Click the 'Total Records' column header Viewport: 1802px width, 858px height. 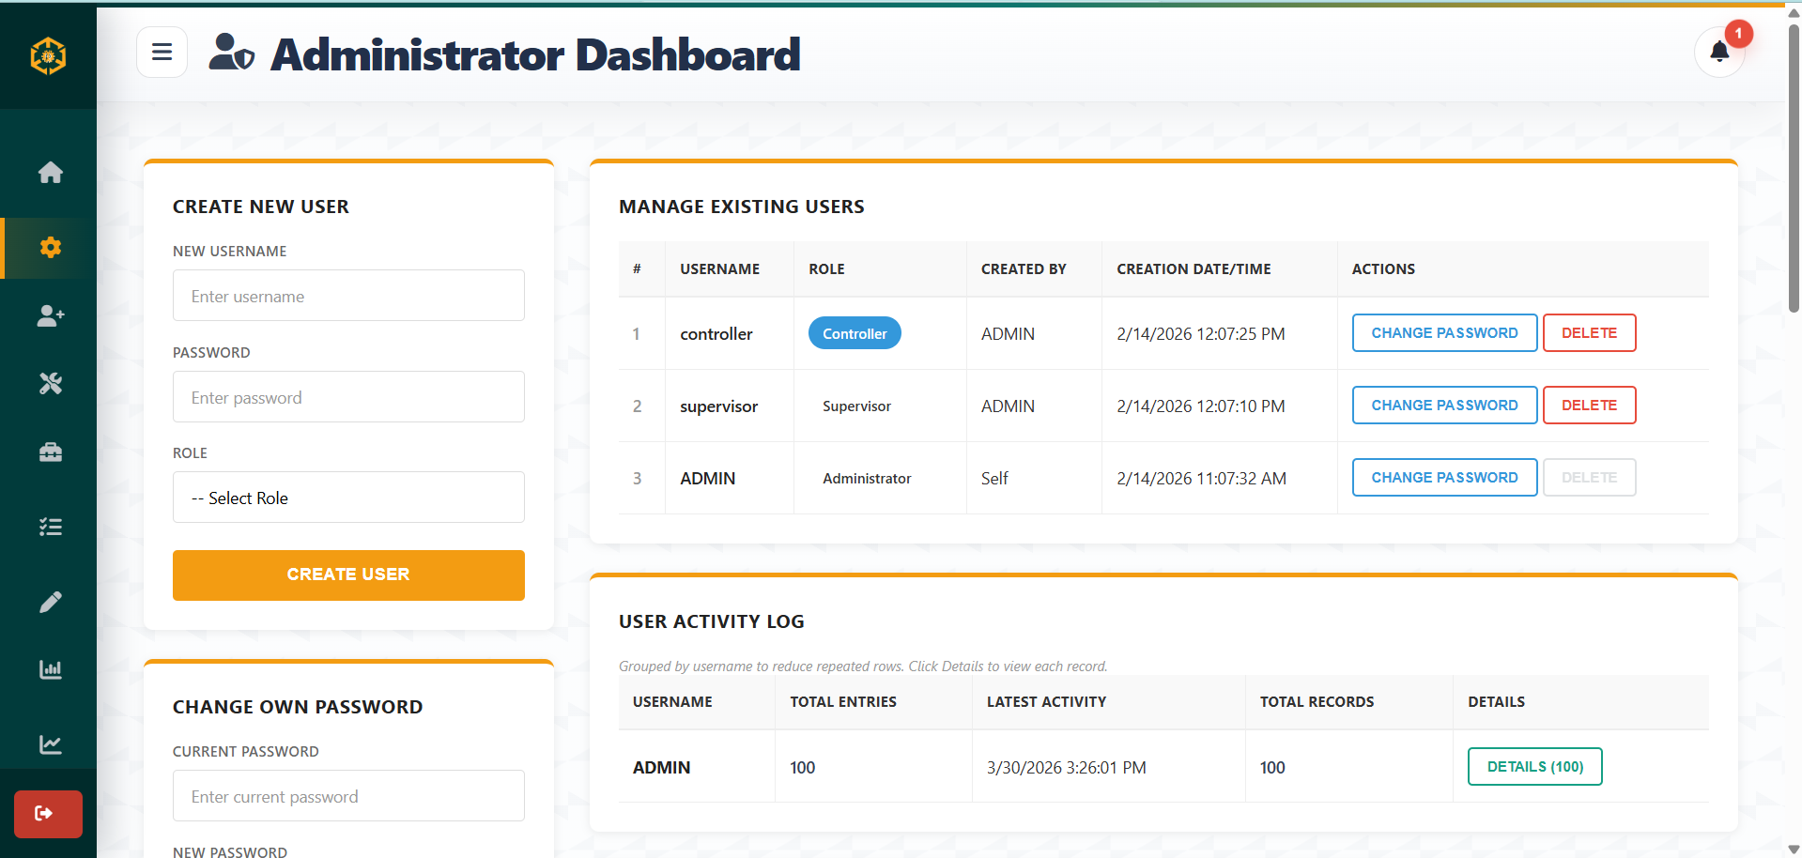[x=1317, y=702]
